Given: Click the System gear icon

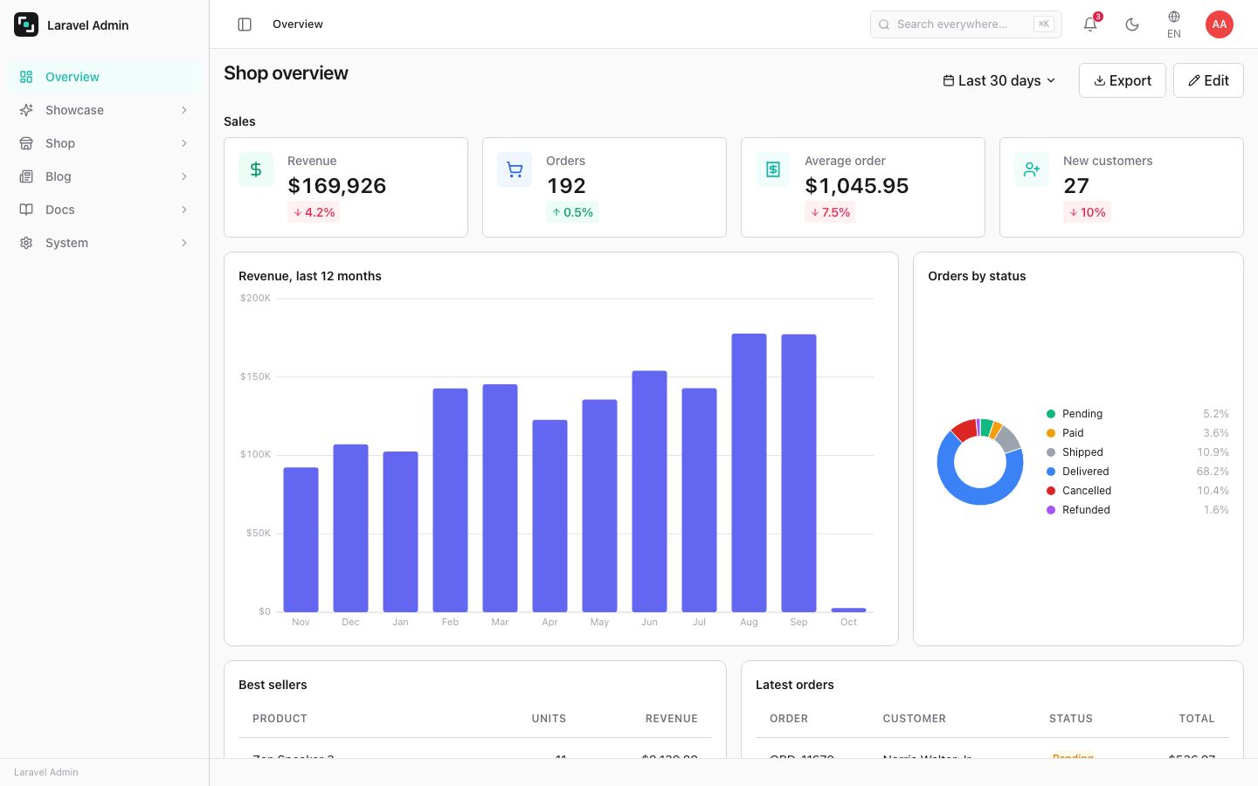Looking at the screenshot, I should [26, 243].
